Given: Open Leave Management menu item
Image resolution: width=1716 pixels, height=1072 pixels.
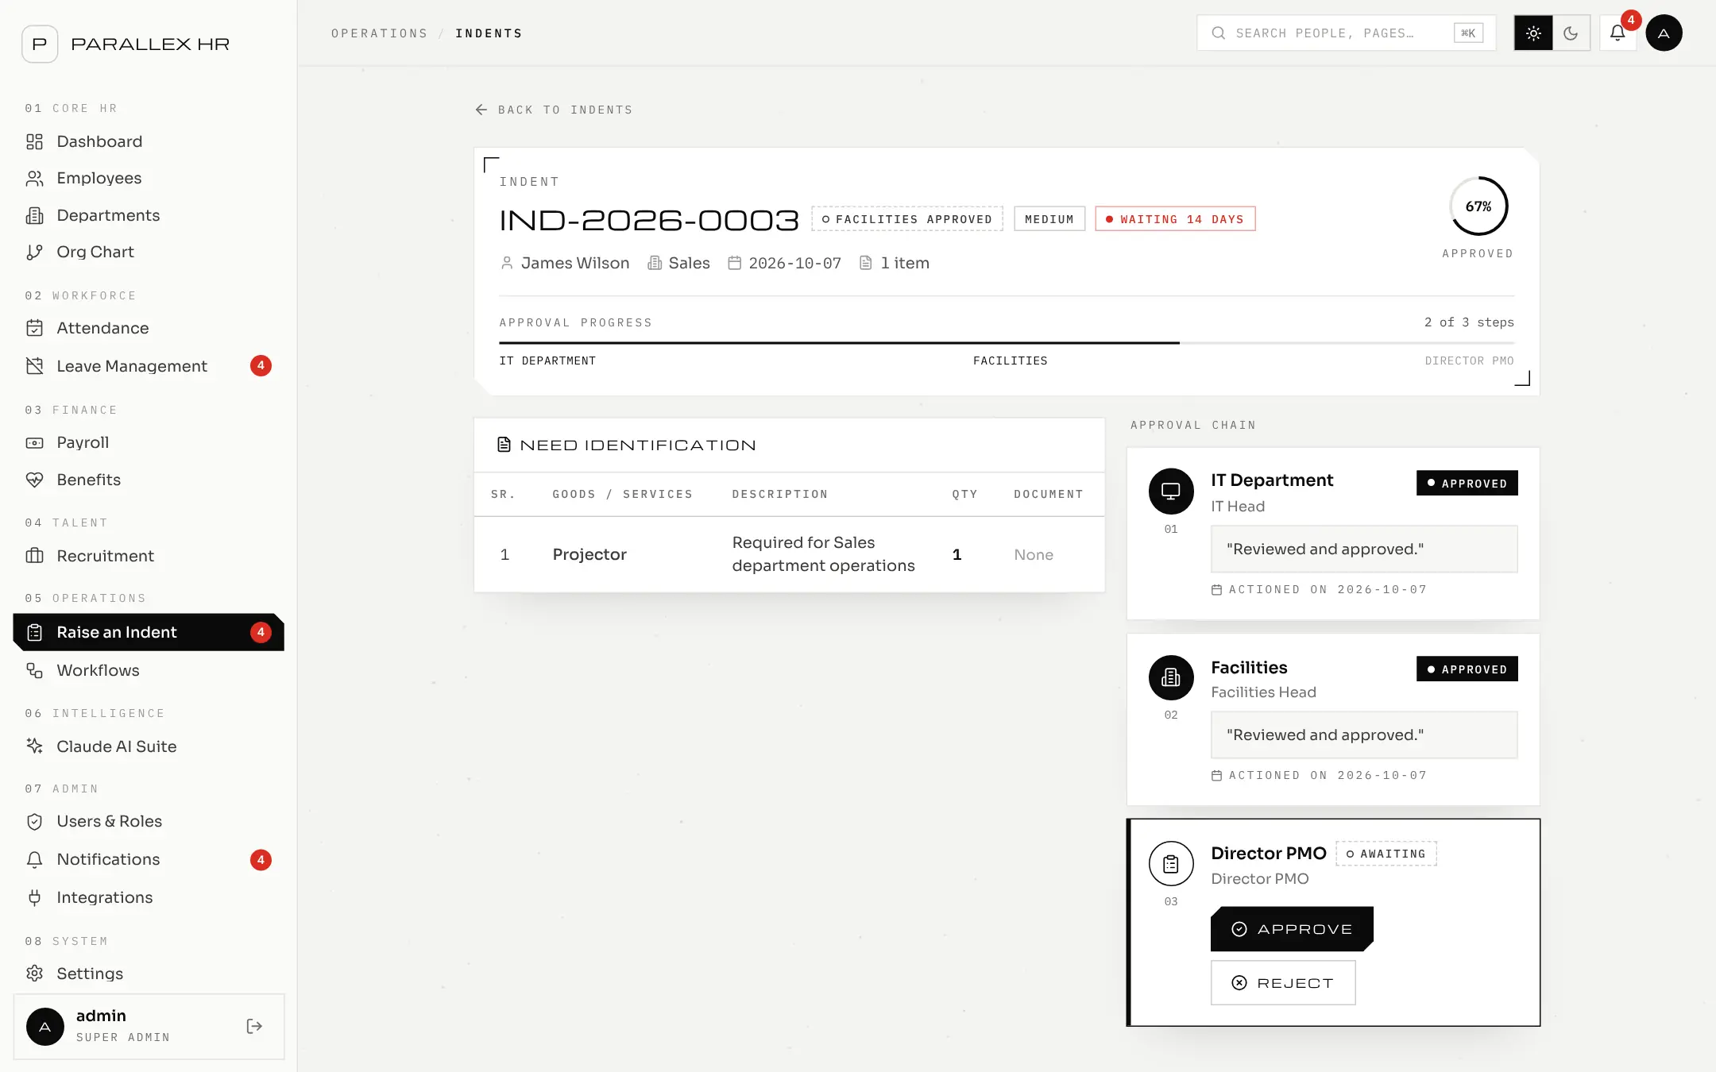Looking at the screenshot, I should click(x=149, y=366).
